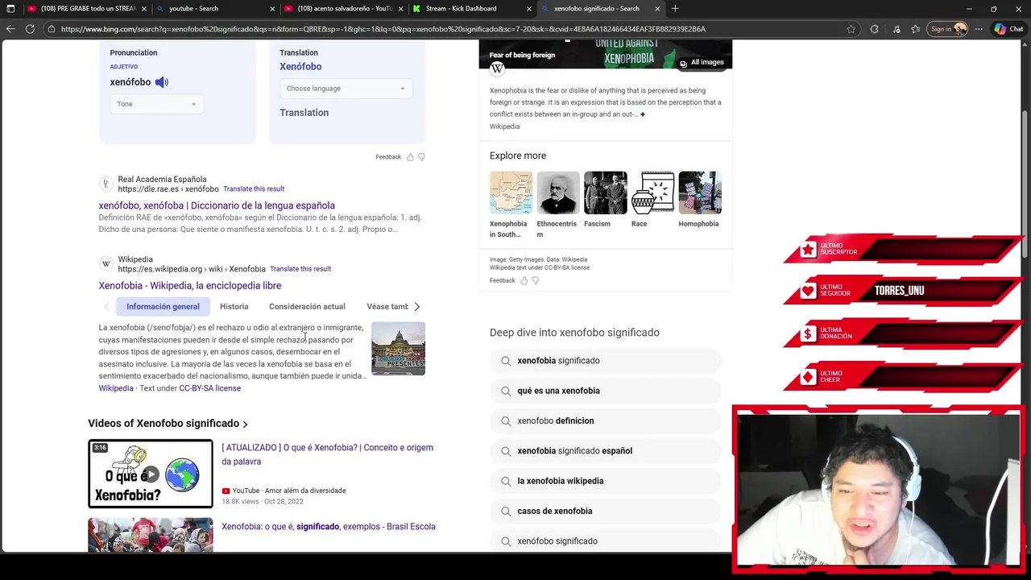
Task: Reload the Bing search page
Action: point(30,29)
